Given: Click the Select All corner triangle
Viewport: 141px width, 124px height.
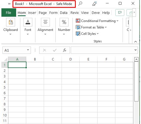Looking at the screenshot, I should 5,59.
